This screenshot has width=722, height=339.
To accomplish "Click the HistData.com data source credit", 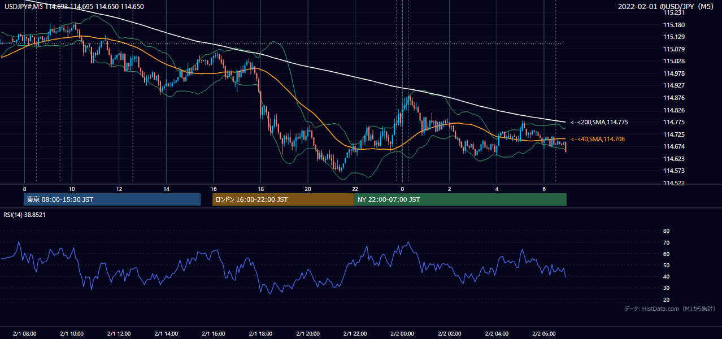I will 669,308.
